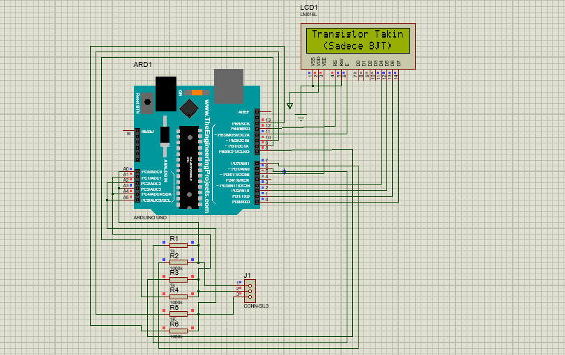Image resolution: width=565 pixels, height=355 pixels.
Task: Click pin 3 of connector J1
Action: pyautogui.click(x=250, y=297)
